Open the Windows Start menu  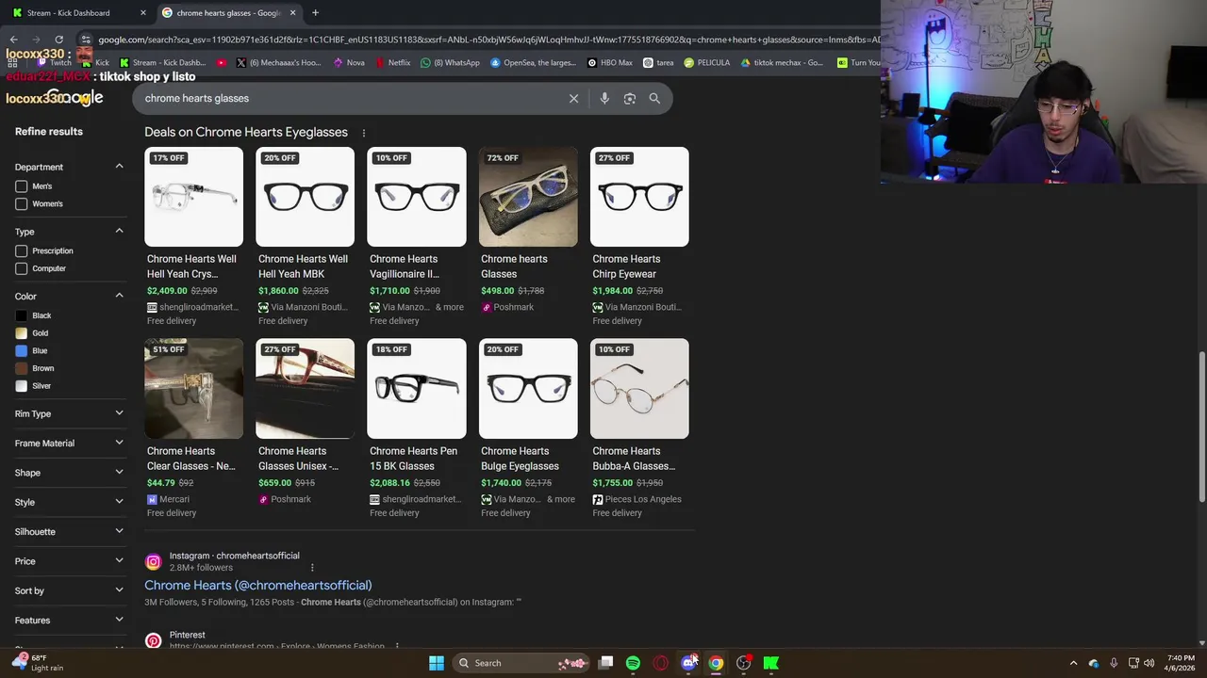(437, 663)
